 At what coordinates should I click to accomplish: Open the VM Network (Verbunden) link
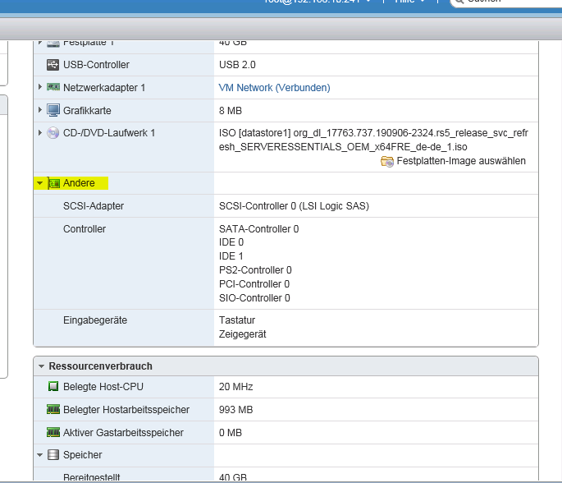click(274, 88)
